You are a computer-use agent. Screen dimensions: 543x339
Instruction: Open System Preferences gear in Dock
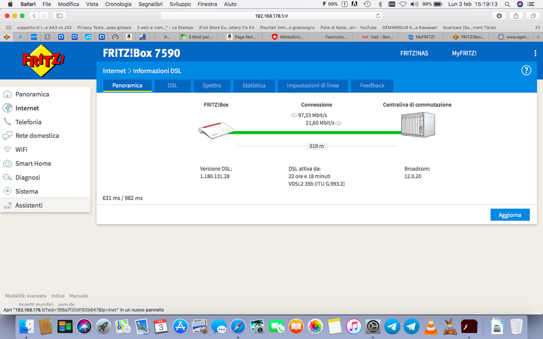373,326
